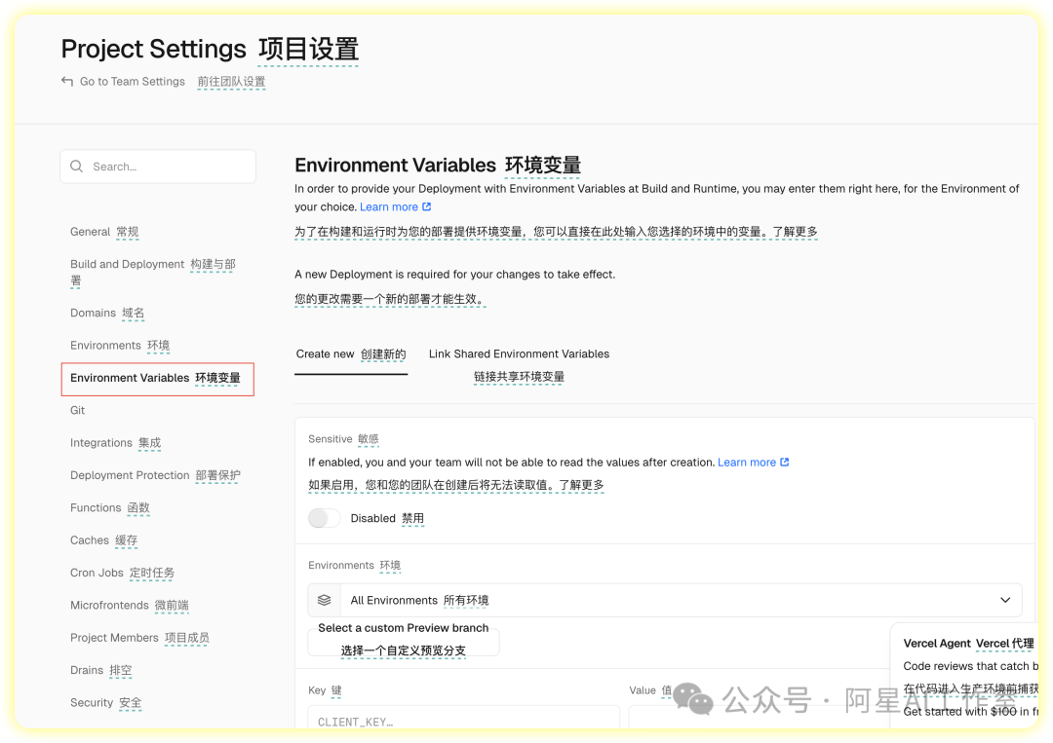This screenshot has width=1053, height=743.
Task: Focus the sidebar Search field
Action: [158, 167]
